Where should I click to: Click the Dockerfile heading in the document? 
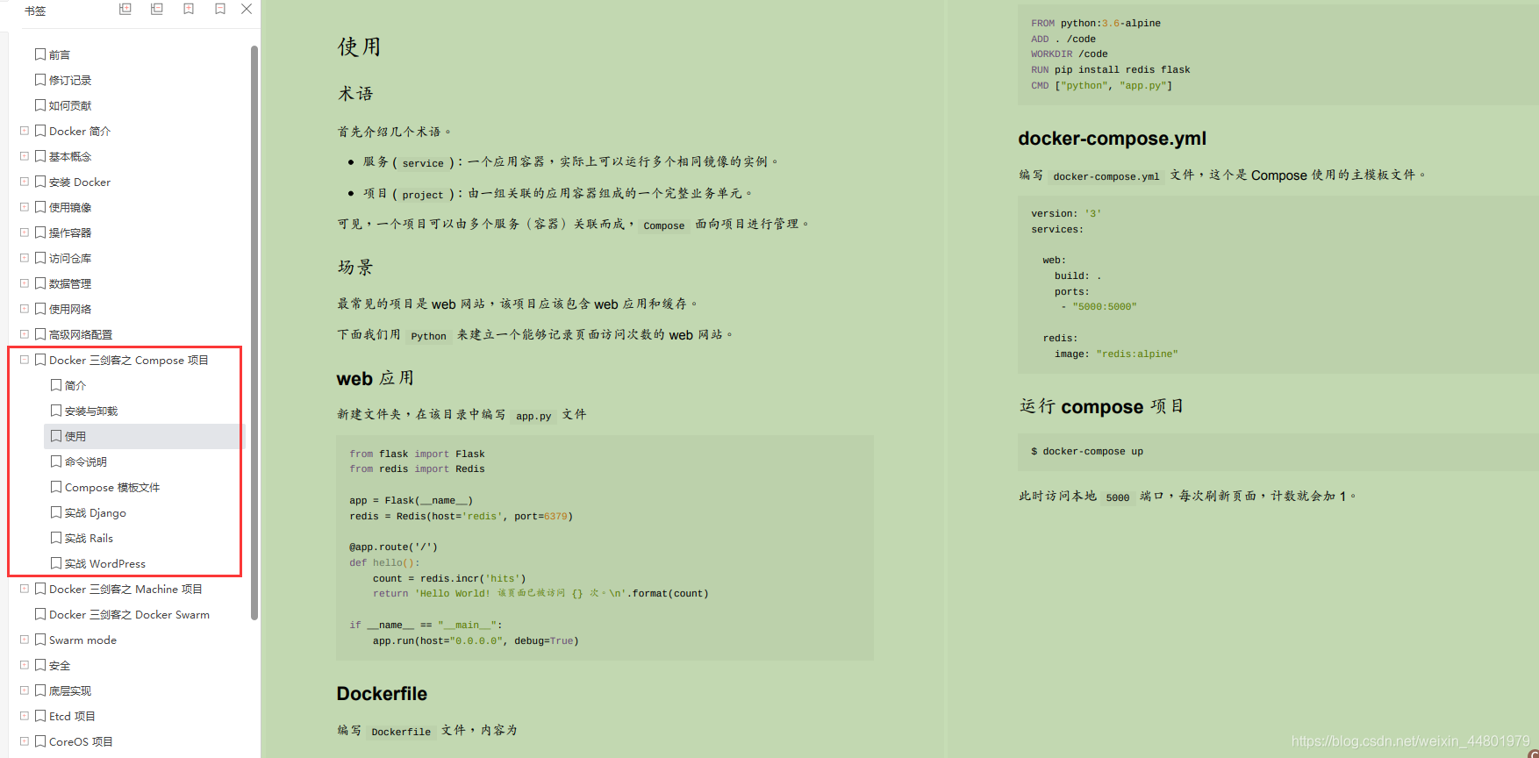pyautogui.click(x=382, y=693)
